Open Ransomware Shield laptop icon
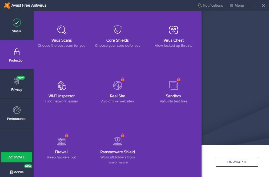269x177 pixels. coord(118,141)
